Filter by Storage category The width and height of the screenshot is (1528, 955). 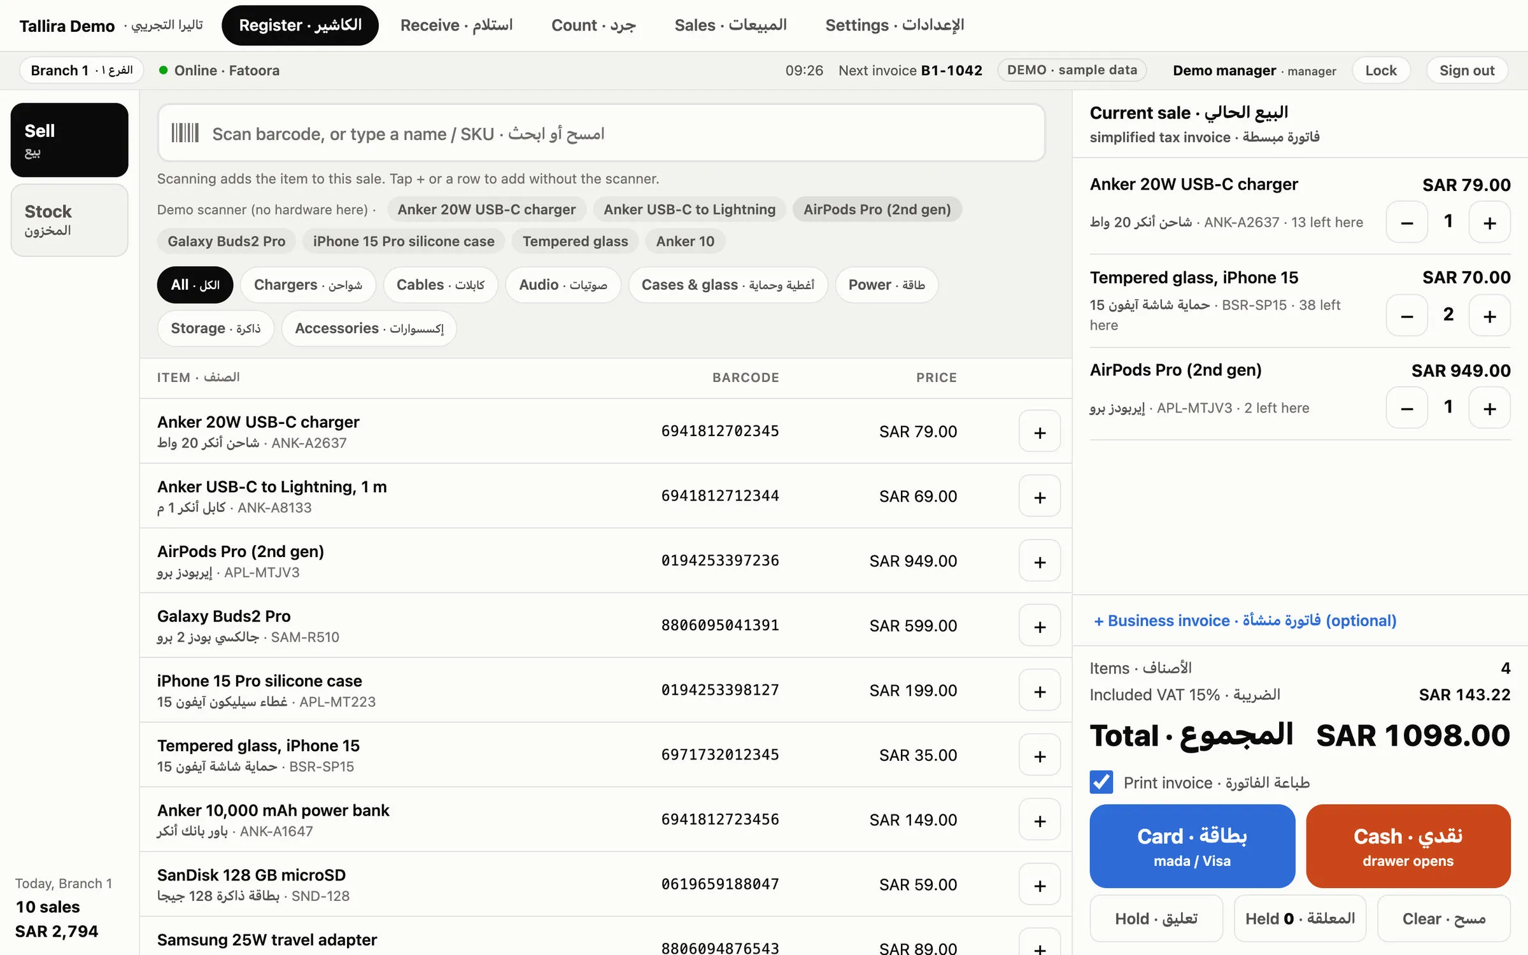215,329
